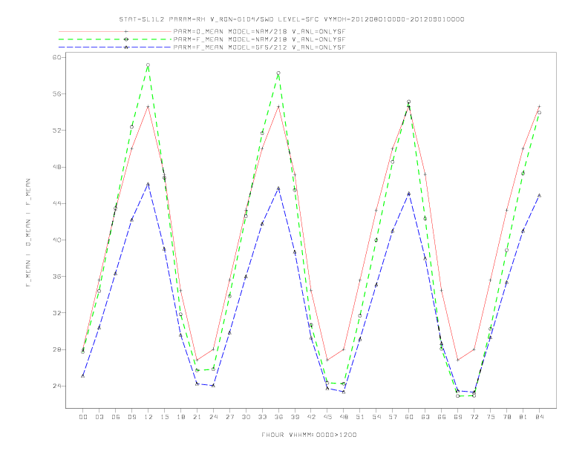Viewport: 588px width, 454px height.
Task: Click x-axis tick label 03
Action: click(x=99, y=417)
